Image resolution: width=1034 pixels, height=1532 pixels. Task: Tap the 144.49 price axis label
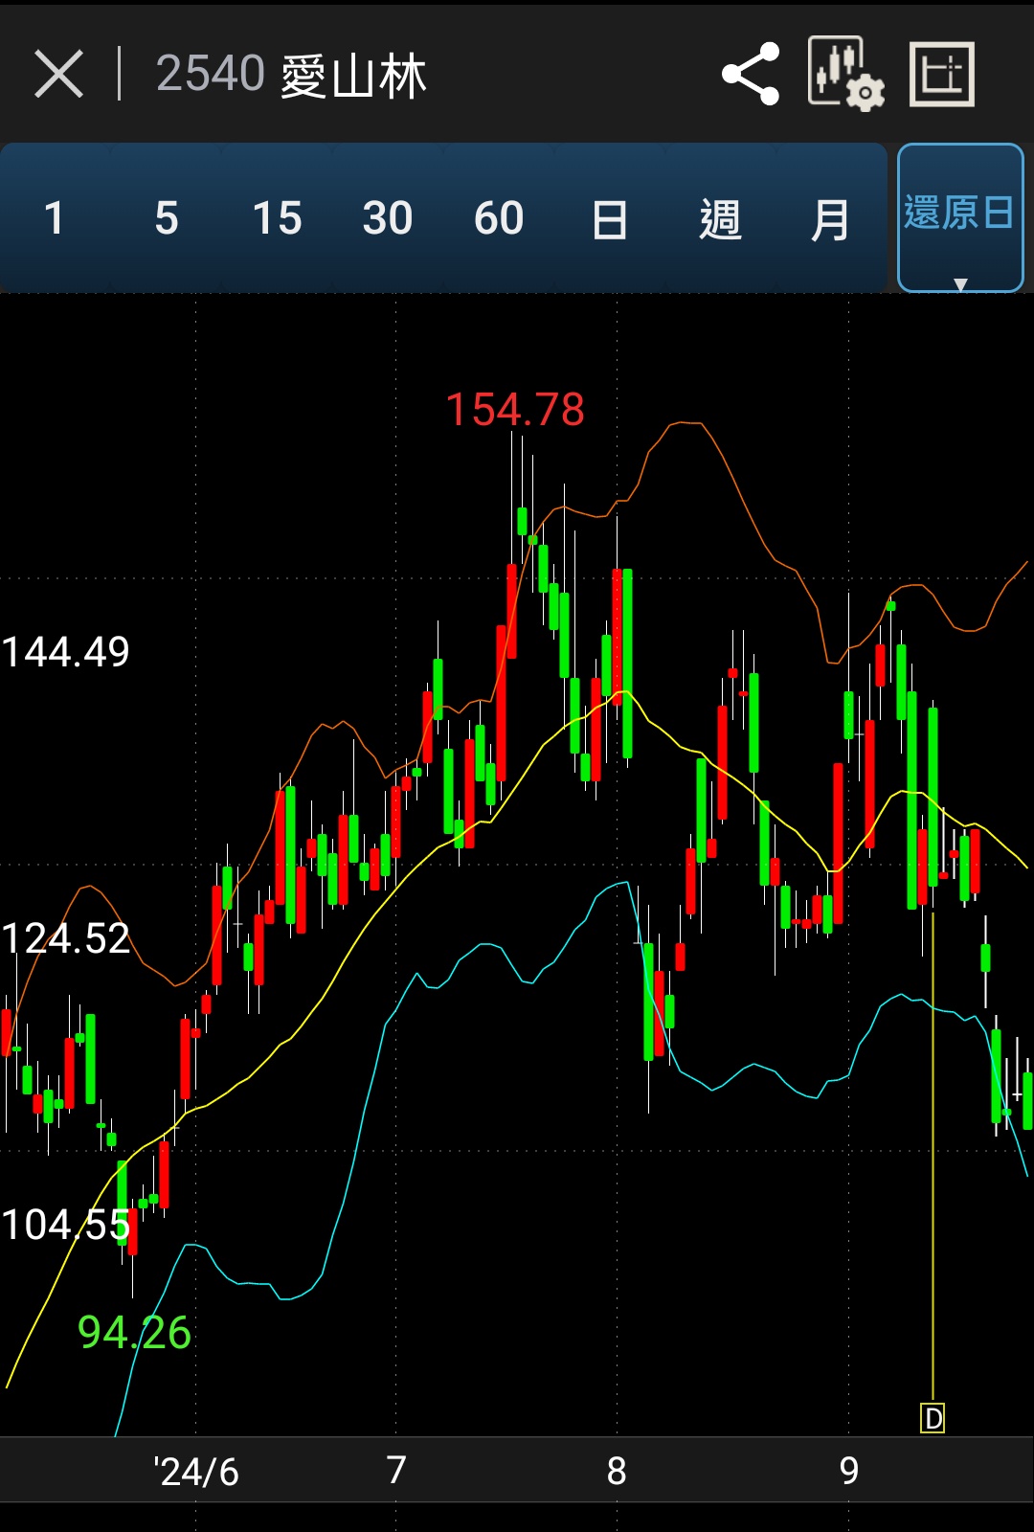pos(65,652)
